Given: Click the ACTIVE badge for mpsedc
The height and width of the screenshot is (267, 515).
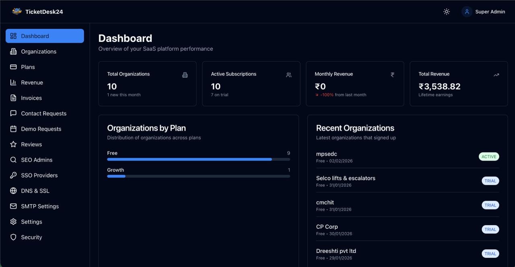Looking at the screenshot, I should tap(489, 157).
